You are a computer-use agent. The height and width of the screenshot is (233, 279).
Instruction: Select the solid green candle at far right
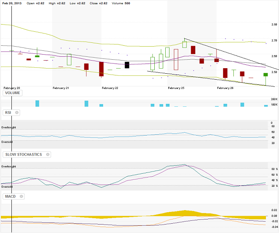(x=265, y=75)
